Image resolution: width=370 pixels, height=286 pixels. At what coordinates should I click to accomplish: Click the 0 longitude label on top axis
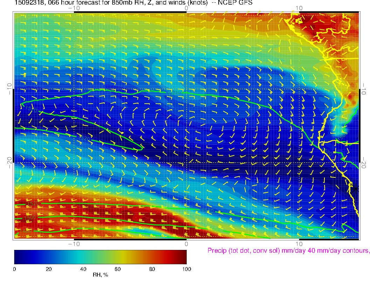[x=186, y=8]
